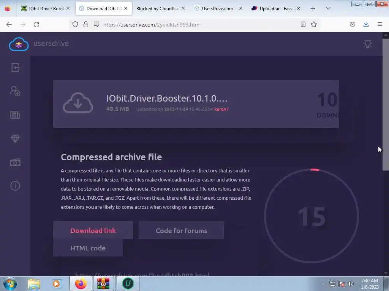389x291 pixels.
Task: Open Firefox downloads panel
Action: click(366, 24)
